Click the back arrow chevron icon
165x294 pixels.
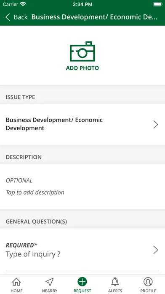pos(8,17)
